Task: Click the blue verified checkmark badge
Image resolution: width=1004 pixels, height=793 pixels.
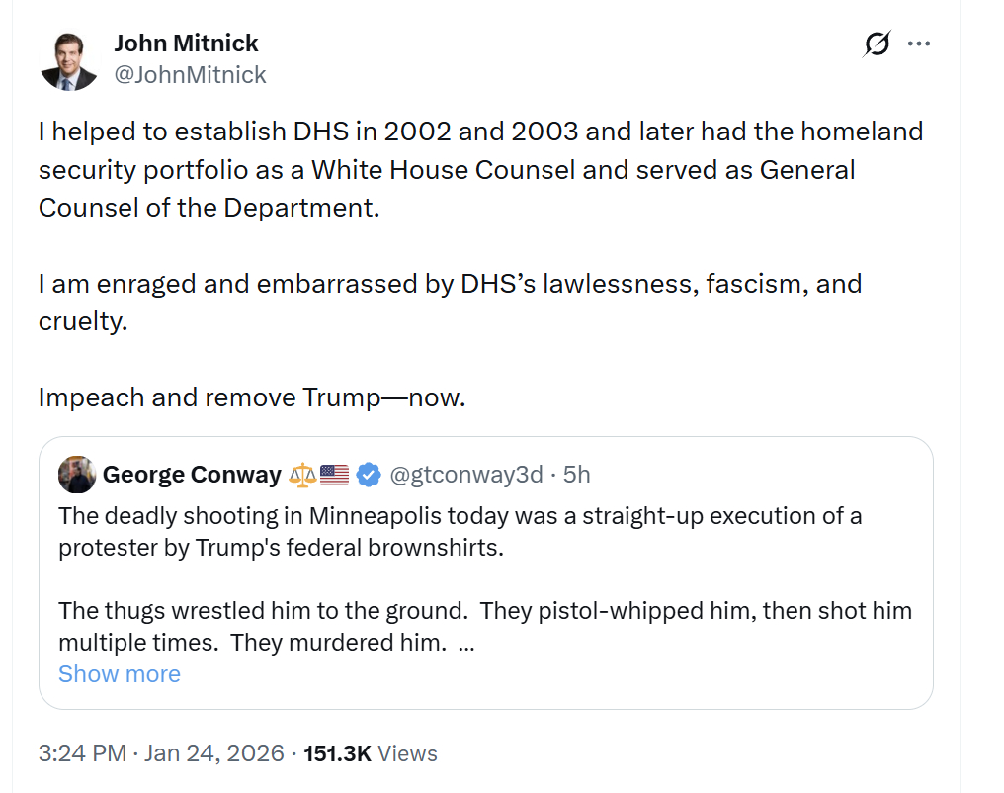Action: coord(369,475)
